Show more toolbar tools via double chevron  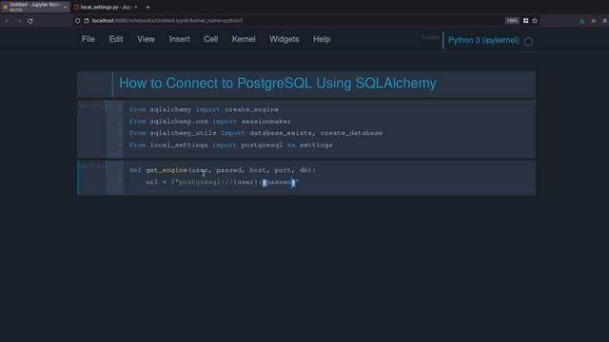pos(594,21)
